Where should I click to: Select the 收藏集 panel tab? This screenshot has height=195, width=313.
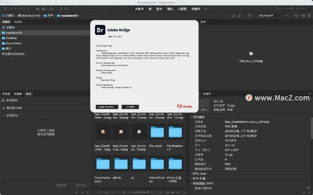click(18, 93)
